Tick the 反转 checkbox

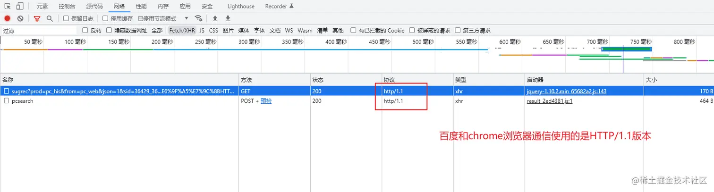(85, 30)
